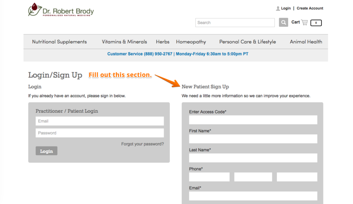Image resolution: width=353 pixels, height=204 pixels.
Task: Click the login Email input field
Action: click(100, 121)
